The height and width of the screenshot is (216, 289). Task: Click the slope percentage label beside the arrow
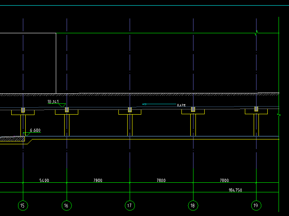click(181, 105)
